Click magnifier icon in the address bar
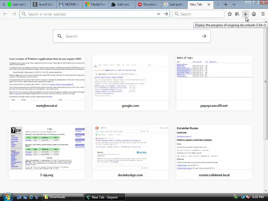268x201 pixels. (24, 14)
